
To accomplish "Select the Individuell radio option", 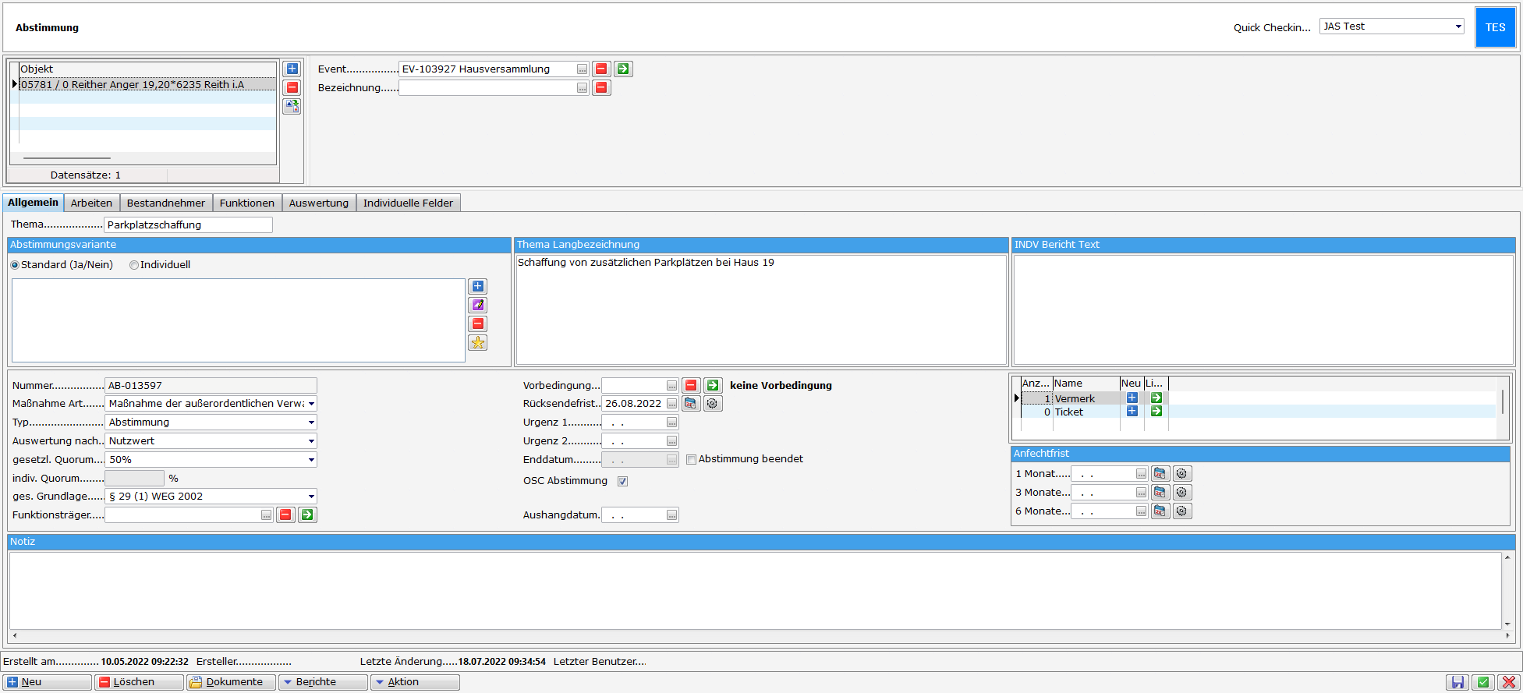I will (134, 265).
